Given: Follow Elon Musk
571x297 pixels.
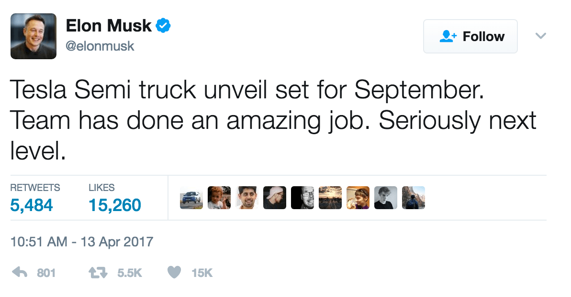Looking at the screenshot, I should coord(470,36).
